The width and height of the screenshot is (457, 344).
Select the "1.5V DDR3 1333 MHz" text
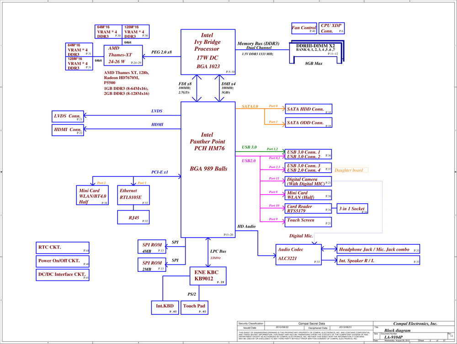pos(257,54)
